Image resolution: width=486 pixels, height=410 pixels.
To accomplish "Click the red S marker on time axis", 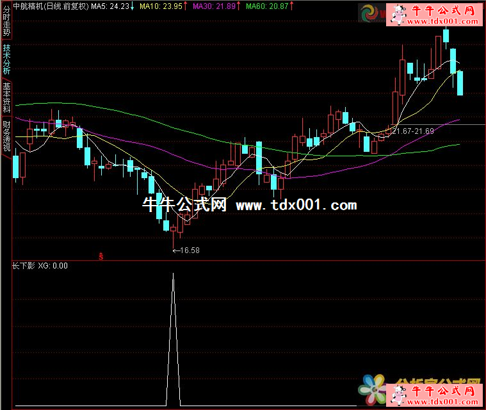I will point(101,256).
